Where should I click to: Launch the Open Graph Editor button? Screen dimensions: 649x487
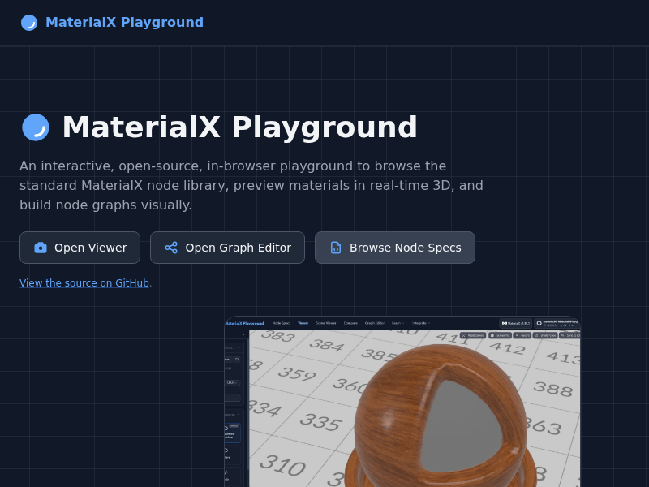pos(227,248)
